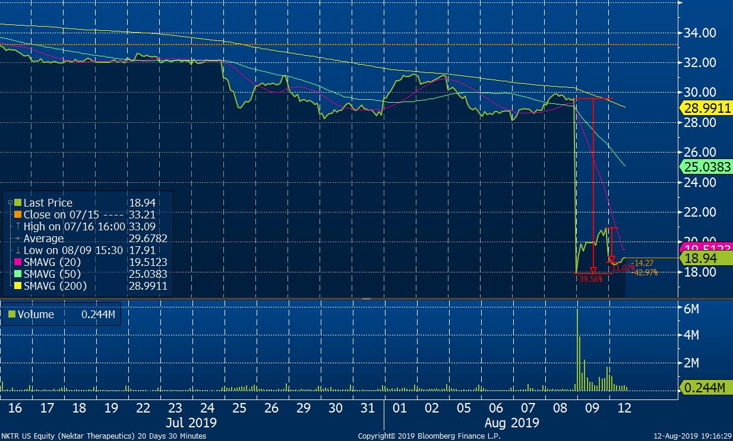The width and height of the screenshot is (733, 441).
Task: Click the -14.27 orange annotation label
Action: pos(643,263)
